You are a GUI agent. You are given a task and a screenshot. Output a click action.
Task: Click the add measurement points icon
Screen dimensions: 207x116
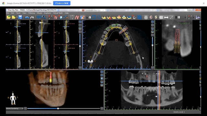[x=66, y=17]
